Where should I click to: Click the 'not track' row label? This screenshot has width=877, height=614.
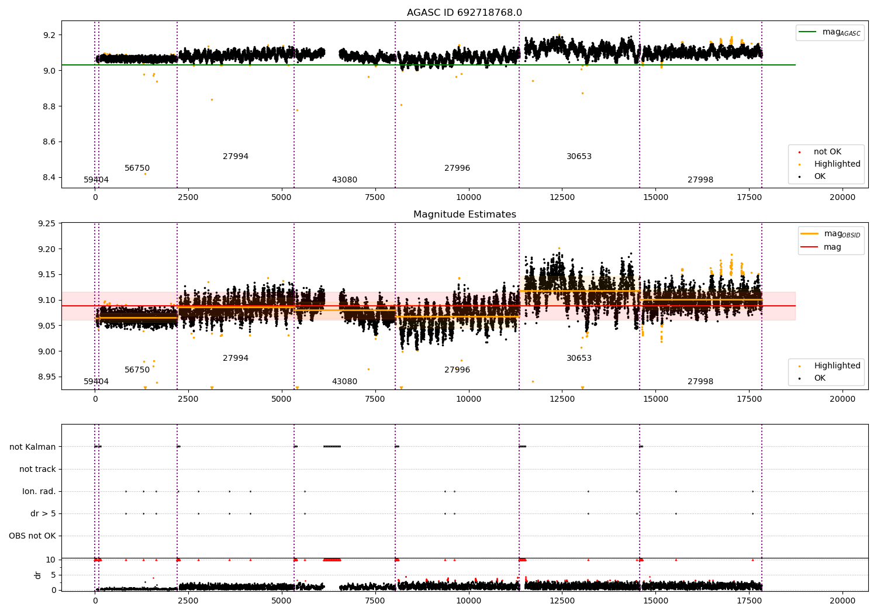pyautogui.click(x=37, y=469)
